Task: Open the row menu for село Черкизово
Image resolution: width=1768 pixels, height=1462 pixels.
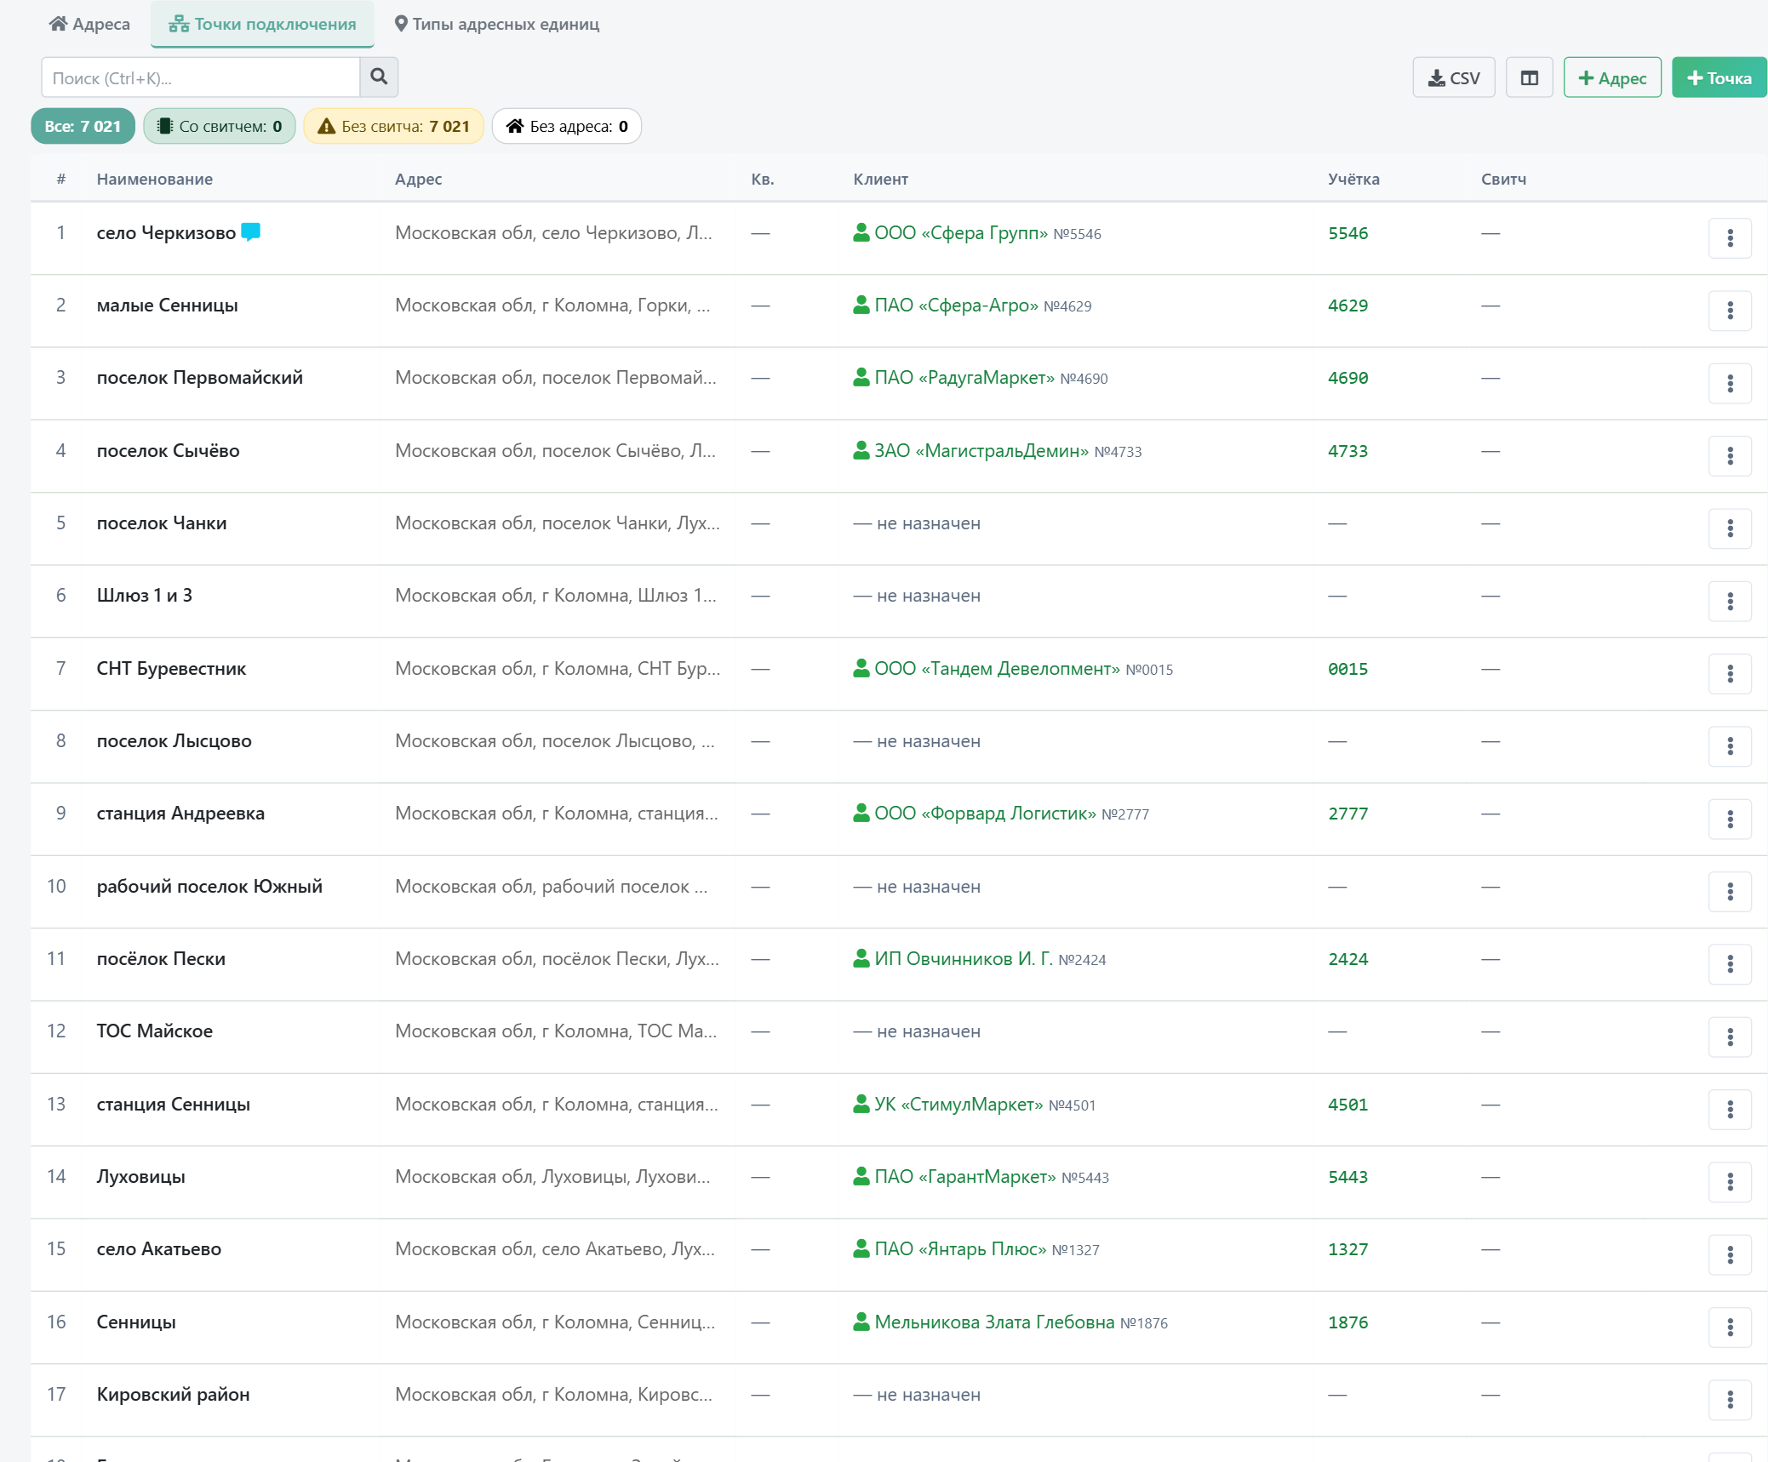Action: (x=1730, y=238)
